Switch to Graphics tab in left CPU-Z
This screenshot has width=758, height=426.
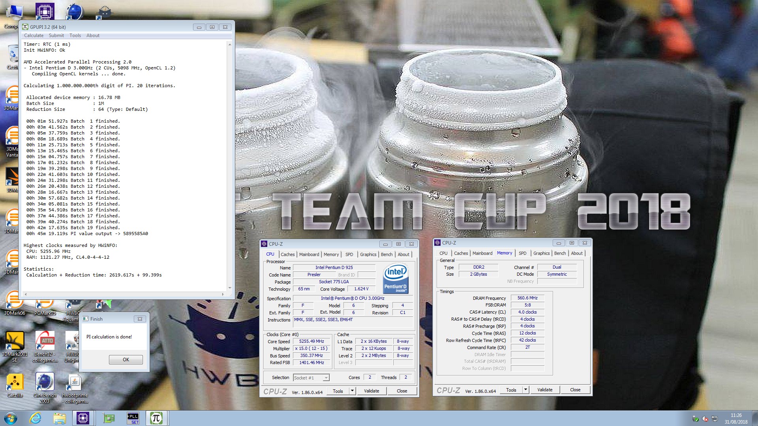tap(368, 254)
